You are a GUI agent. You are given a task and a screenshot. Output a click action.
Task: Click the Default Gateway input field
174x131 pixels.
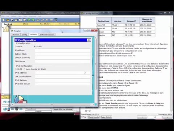click(x=63, y=58)
